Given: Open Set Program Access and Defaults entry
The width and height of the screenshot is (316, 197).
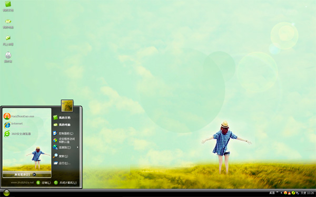Looking at the screenshot, I should [x=64, y=140].
